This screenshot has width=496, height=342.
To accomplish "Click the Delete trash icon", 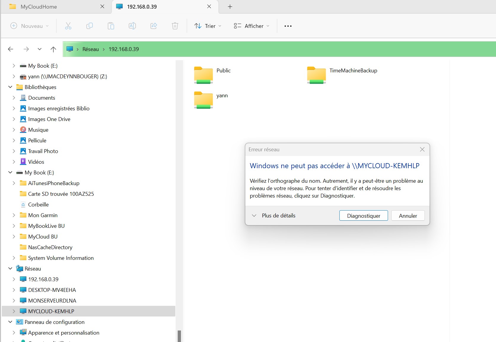I will pos(175,26).
